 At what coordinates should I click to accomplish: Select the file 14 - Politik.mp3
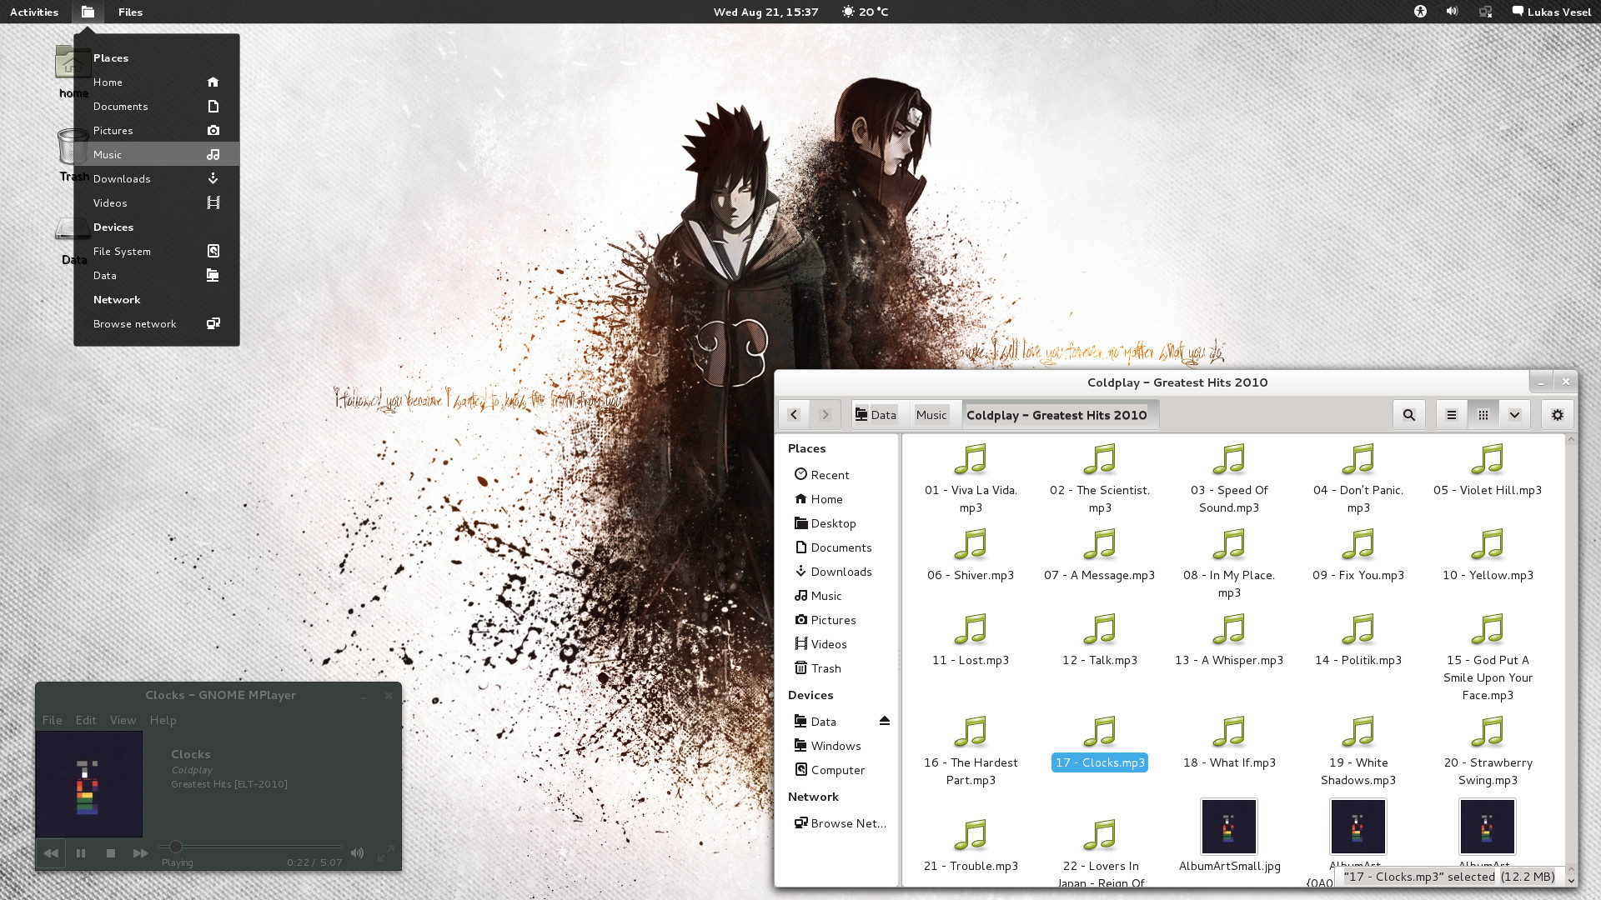pyautogui.click(x=1358, y=641)
